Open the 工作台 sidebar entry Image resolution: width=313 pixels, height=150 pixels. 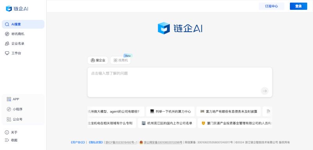point(23,53)
